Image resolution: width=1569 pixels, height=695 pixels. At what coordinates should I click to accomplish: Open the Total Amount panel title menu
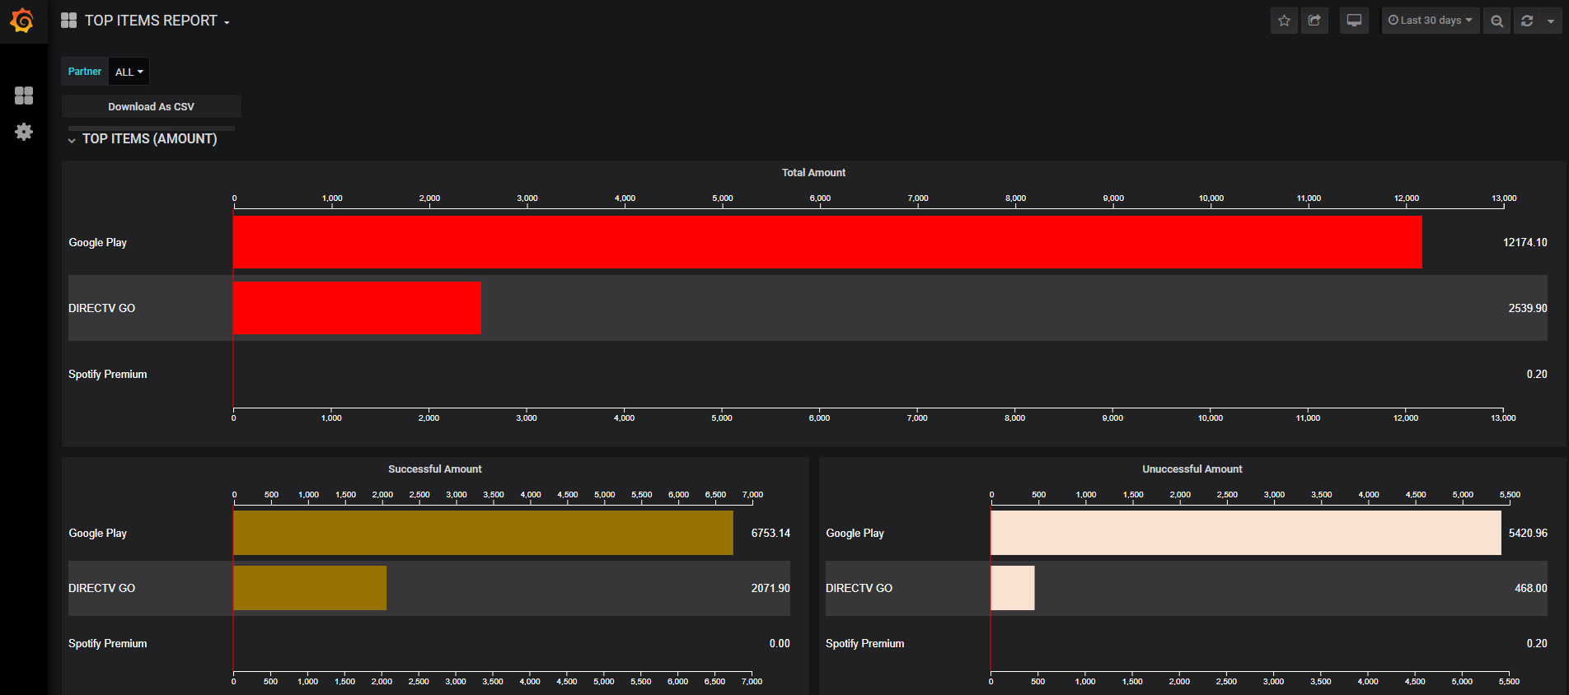813,173
